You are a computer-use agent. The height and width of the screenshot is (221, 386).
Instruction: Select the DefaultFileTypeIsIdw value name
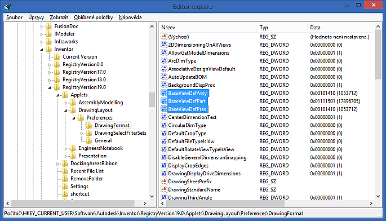(x=191, y=142)
